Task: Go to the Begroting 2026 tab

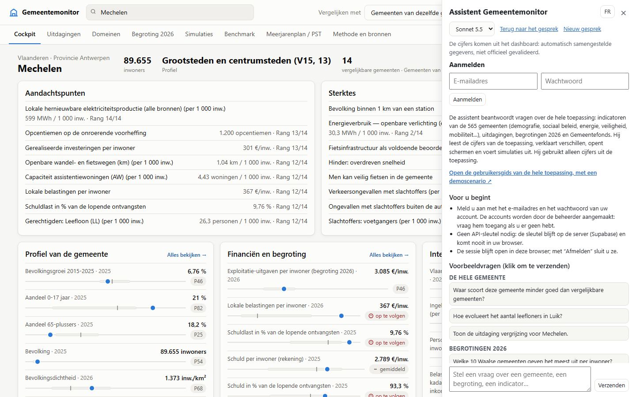Action: click(153, 34)
